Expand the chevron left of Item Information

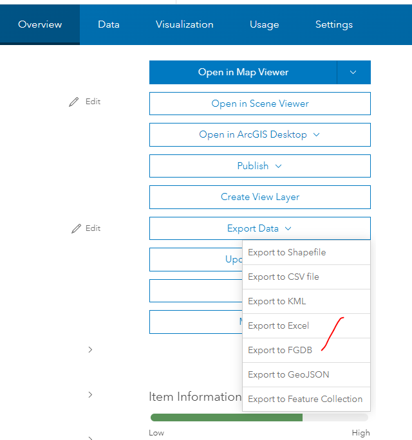tap(90, 394)
